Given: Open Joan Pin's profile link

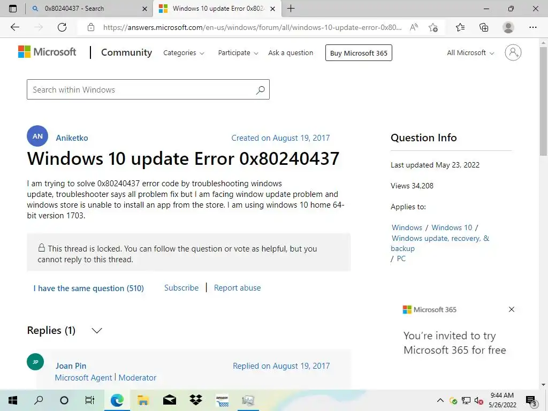Looking at the screenshot, I should (x=71, y=366).
